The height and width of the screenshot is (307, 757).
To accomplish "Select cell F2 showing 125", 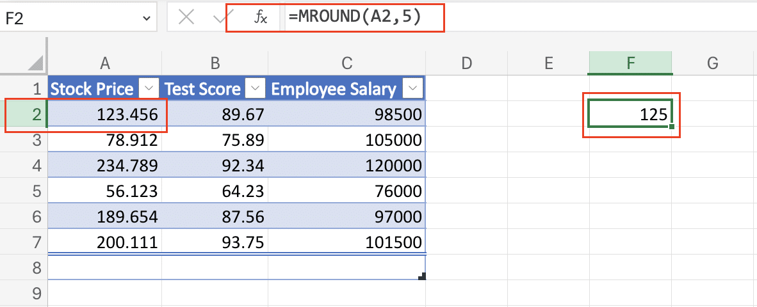I will (630, 114).
